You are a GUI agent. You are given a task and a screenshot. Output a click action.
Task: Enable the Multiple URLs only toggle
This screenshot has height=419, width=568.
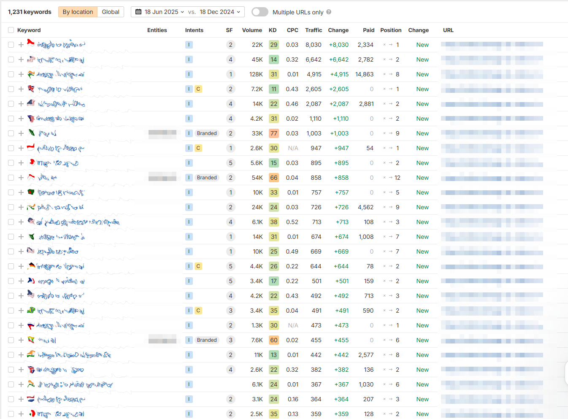pos(260,12)
